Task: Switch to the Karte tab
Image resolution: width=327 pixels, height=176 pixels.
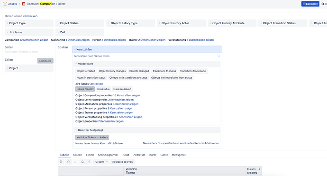Action: point(153,155)
